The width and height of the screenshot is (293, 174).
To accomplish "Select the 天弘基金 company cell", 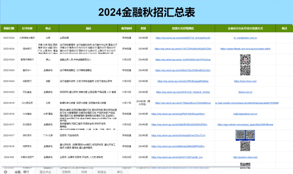I will (x=27, y=92).
